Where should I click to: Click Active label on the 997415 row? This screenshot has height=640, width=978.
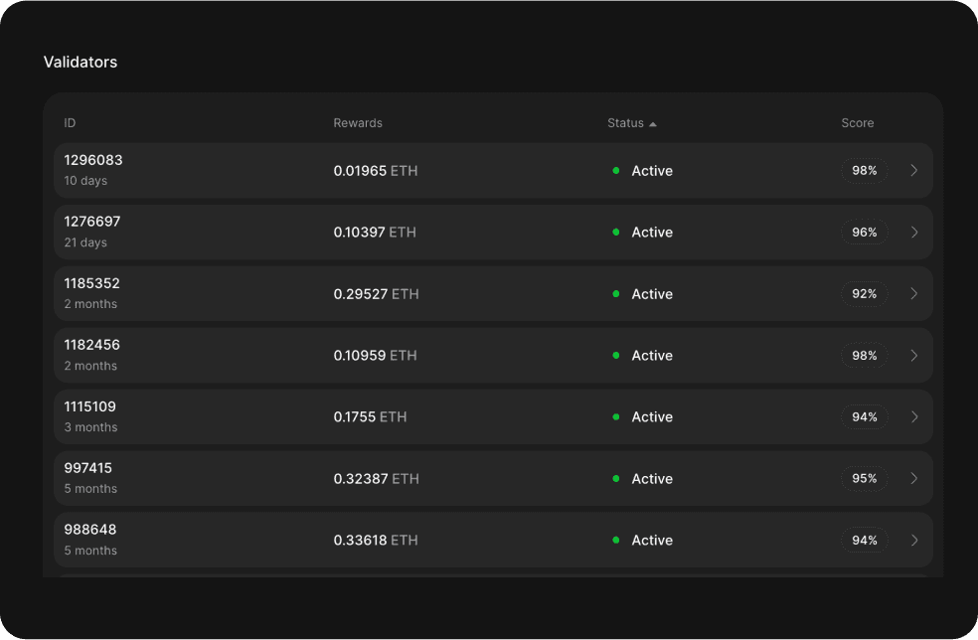pyautogui.click(x=652, y=478)
